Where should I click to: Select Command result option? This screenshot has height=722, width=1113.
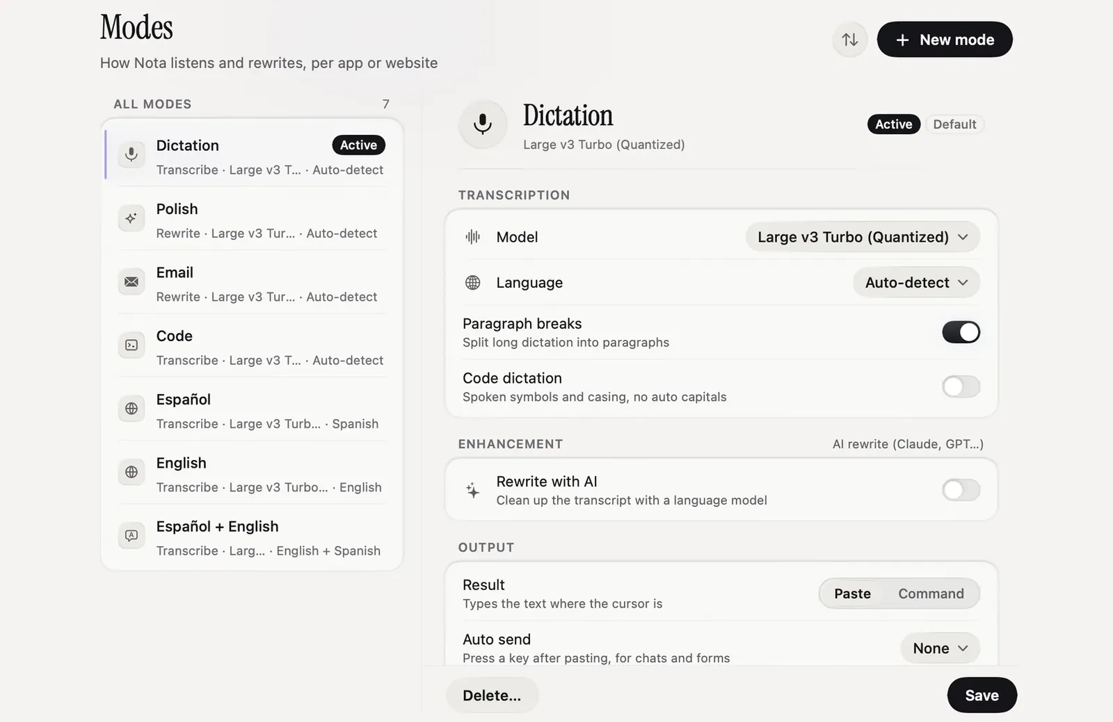pyautogui.click(x=931, y=593)
